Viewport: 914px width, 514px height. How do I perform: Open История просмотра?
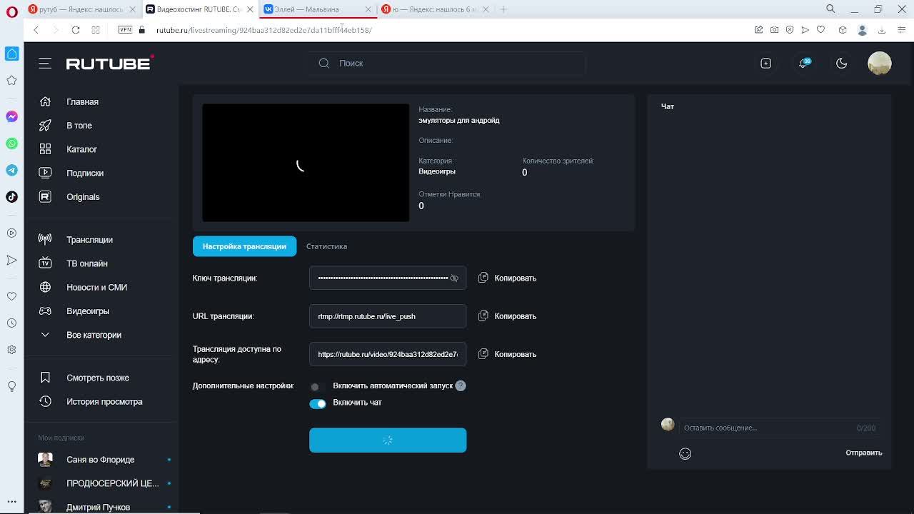coord(104,402)
